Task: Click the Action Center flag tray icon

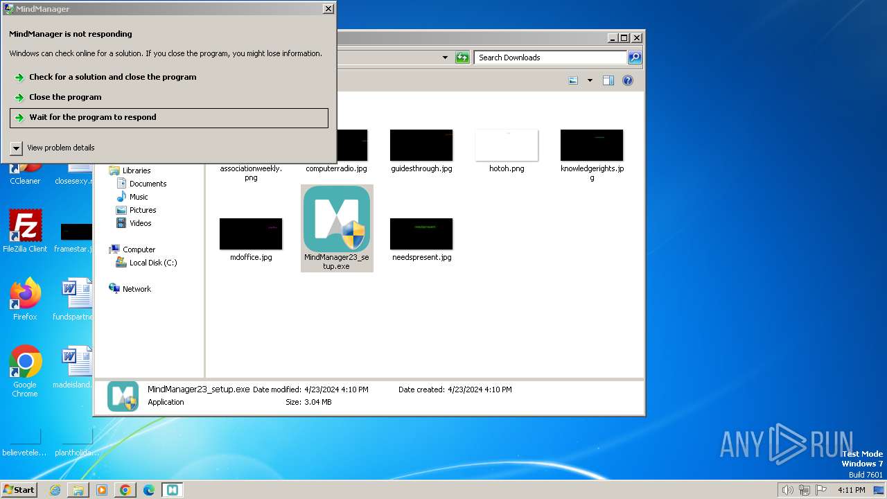Action: coord(821,490)
